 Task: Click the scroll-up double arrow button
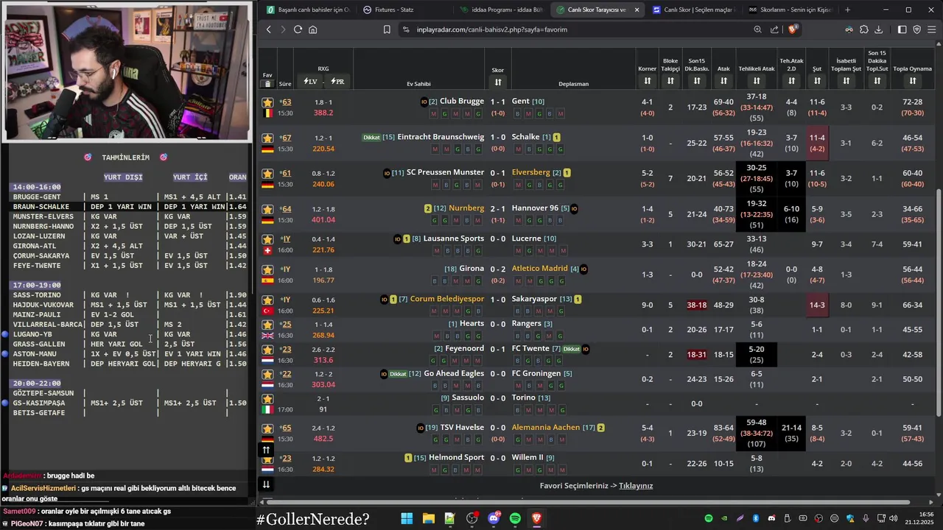(266, 450)
